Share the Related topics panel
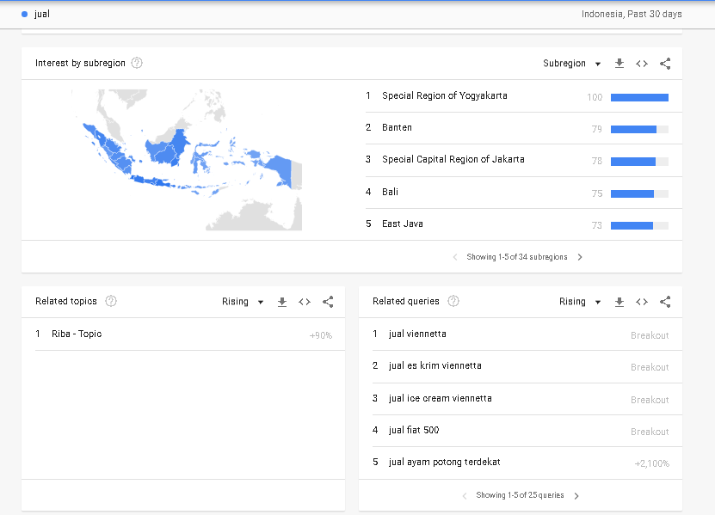 pyautogui.click(x=328, y=301)
